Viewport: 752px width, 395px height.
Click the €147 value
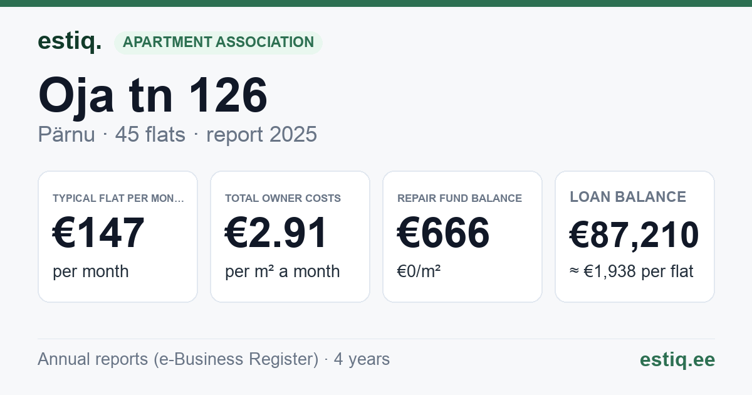(x=98, y=233)
